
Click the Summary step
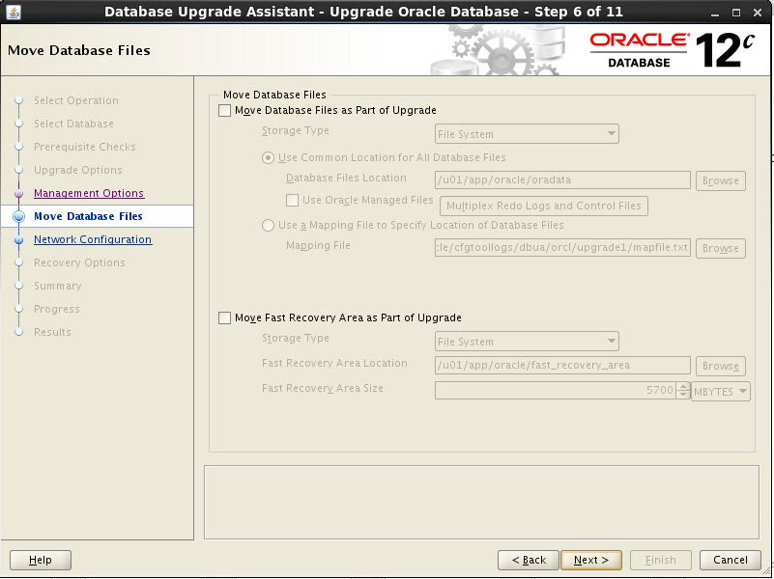point(57,286)
